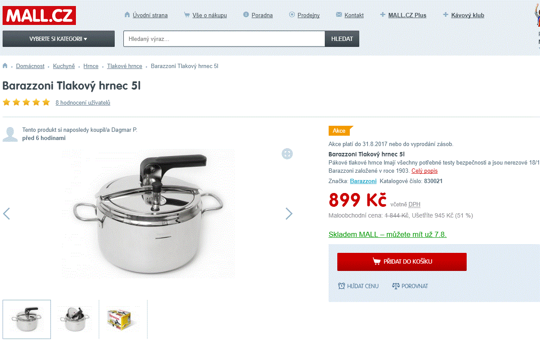This screenshot has height=364, width=540.
Task: Select the product box thumbnail
Action: [x=123, y=319]
